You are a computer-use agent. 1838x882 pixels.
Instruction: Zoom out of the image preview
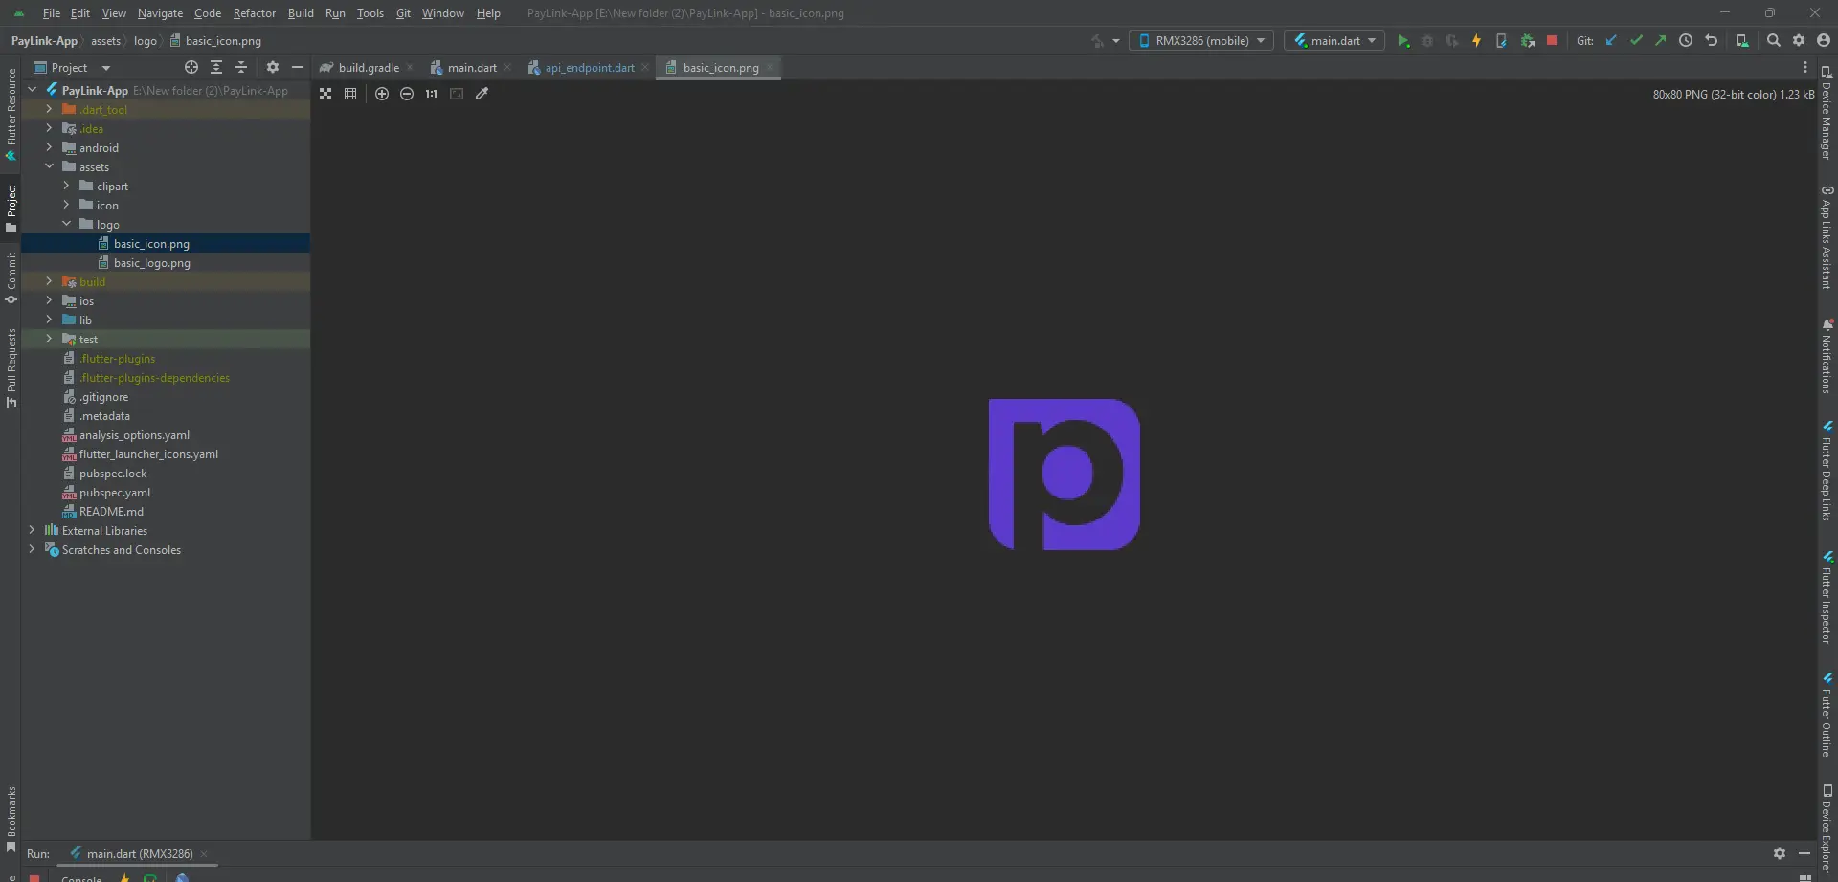407,94
